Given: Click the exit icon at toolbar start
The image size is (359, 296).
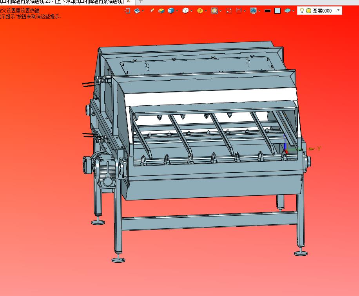Looking at the screenshot, I should click(x=127, y=11).
